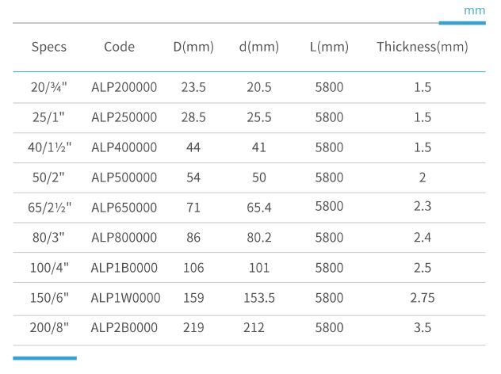
Task: Click the D(mm) column header
Action: pyautogui.click(x=193, y=47)
